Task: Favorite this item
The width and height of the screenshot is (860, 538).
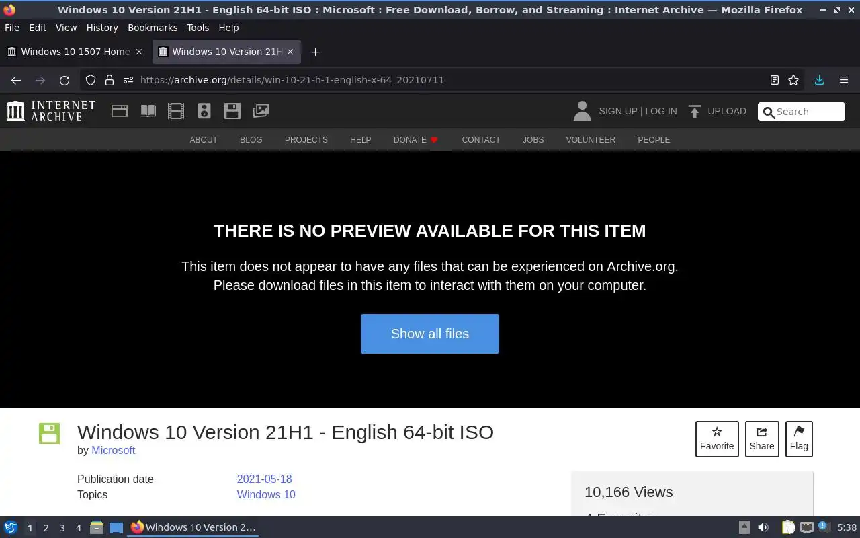Action: [x=717, y=438]
